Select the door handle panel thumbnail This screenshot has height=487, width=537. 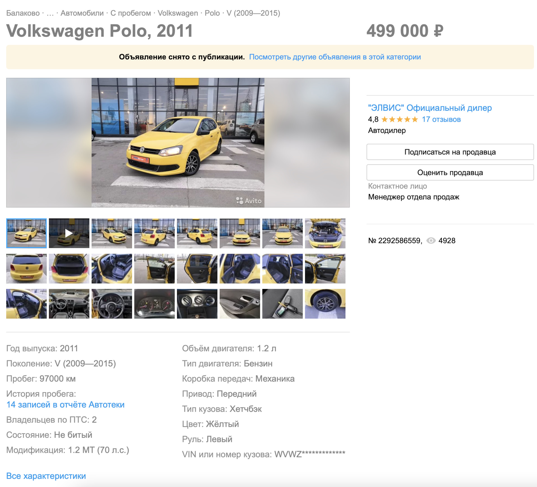[240, 304]
